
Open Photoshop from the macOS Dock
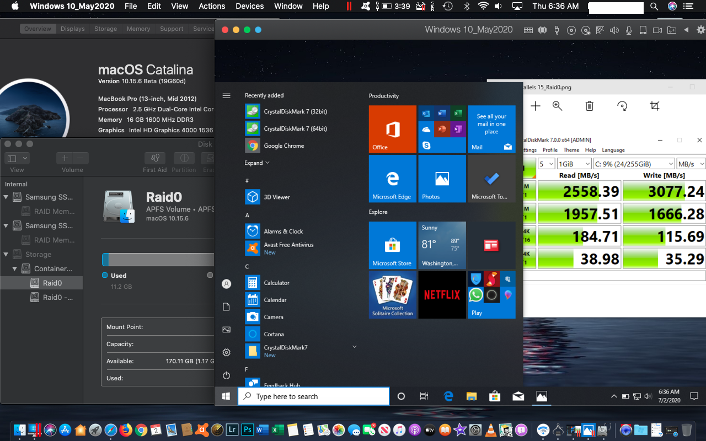(247, 429)
